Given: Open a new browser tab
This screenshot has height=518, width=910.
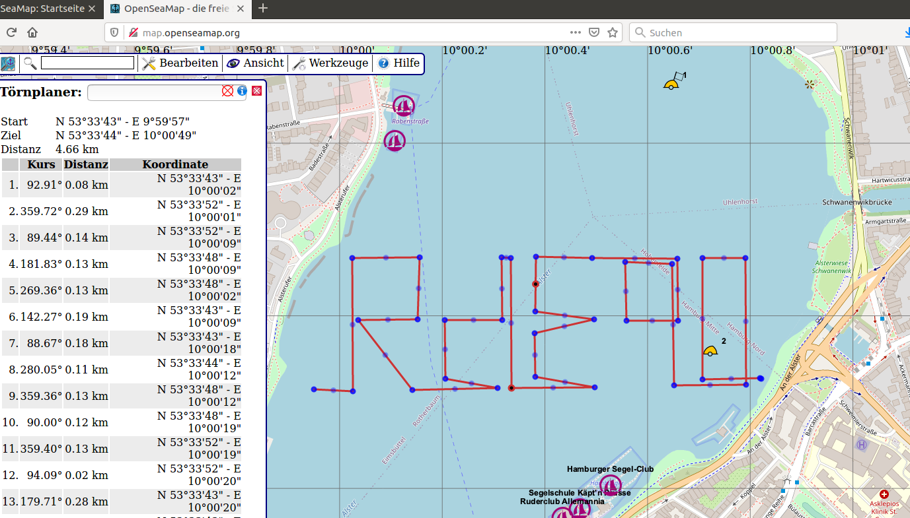Looking at the screenshot, I should pos(263,9).
